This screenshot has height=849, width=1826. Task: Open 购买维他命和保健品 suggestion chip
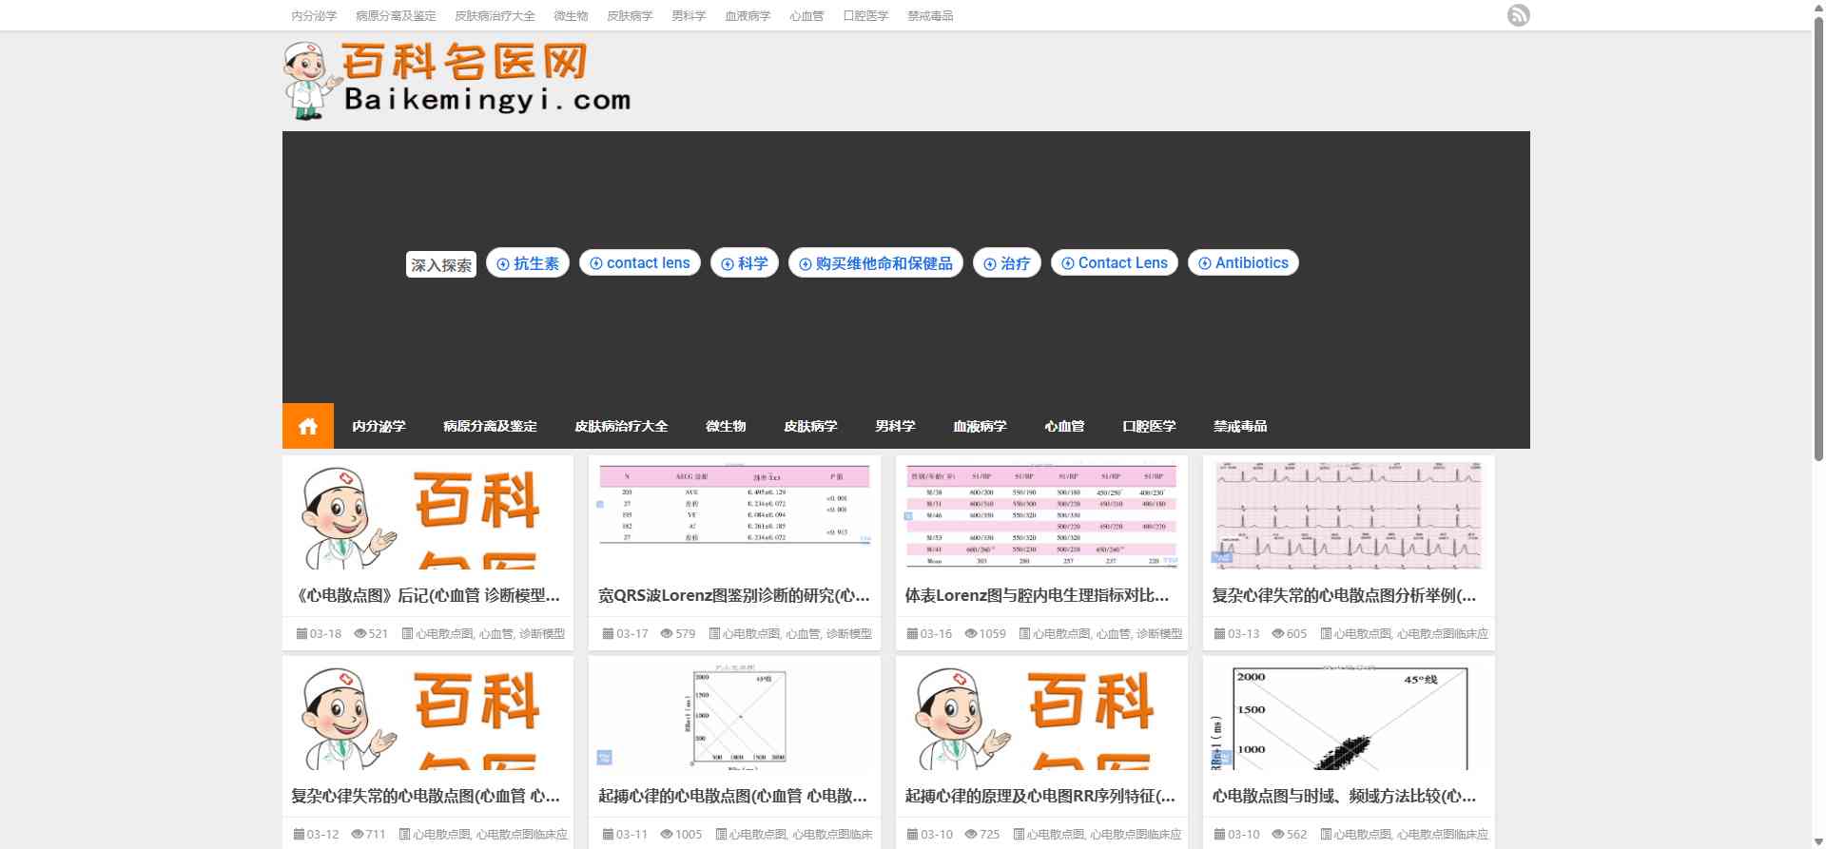coord(875,263)
